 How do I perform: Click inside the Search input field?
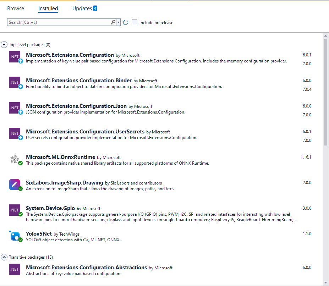tap(59, 22)
